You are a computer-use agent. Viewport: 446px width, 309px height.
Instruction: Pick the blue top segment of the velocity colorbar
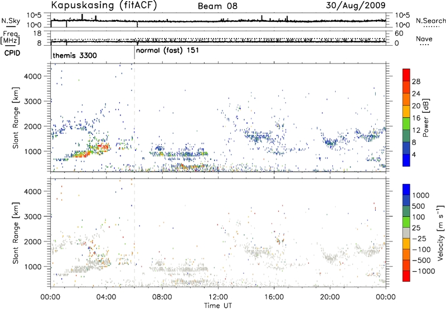(406, 190)
